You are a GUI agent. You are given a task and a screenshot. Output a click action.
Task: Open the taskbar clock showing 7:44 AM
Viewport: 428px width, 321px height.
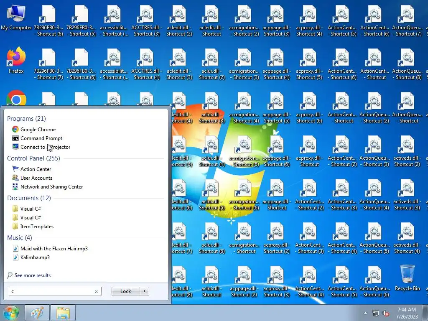[x=407, y=313]
